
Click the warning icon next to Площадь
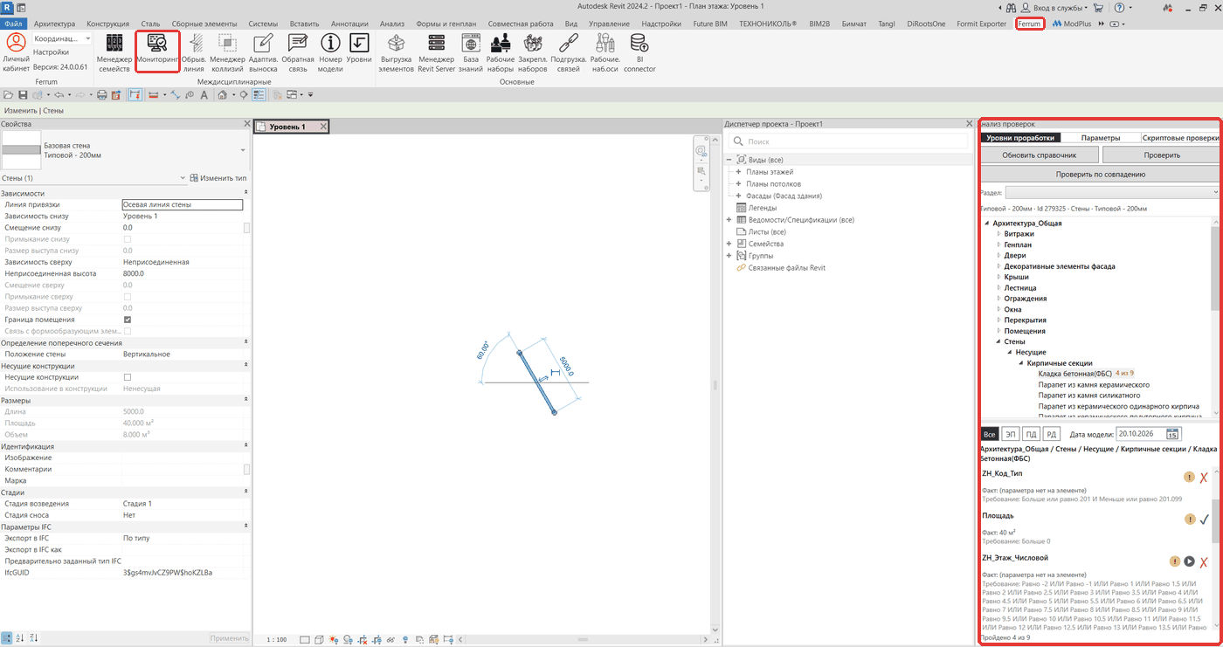[1189, 520]
